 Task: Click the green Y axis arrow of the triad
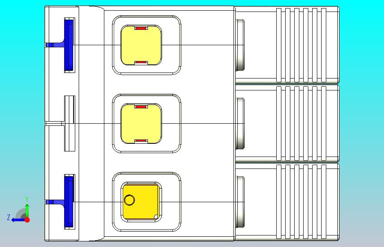(x=27, y=210)
